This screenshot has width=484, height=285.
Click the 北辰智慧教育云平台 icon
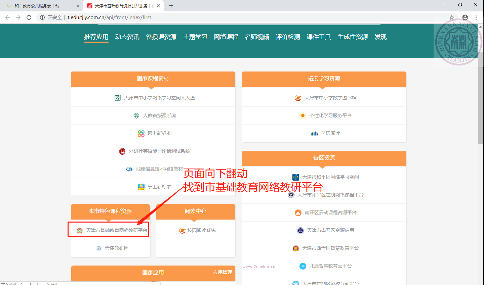point(303,266)
